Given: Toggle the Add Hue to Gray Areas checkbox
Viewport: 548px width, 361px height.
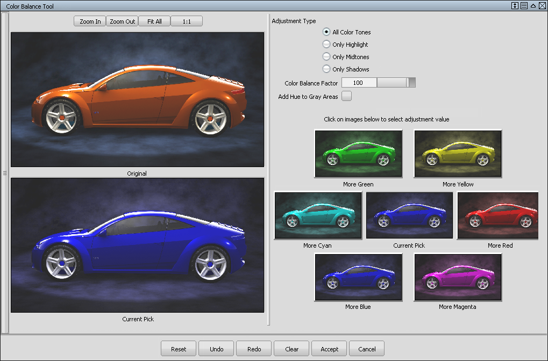Looking at the screenshot, I should click(x=347, y=97).
